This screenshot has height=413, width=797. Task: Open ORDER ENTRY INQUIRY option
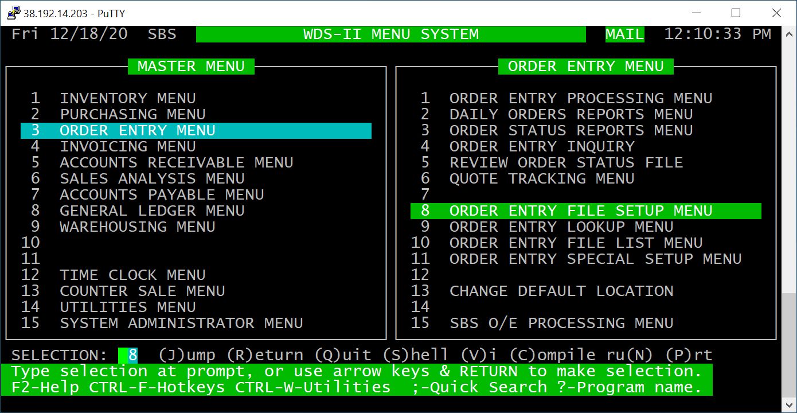(542, 146)
